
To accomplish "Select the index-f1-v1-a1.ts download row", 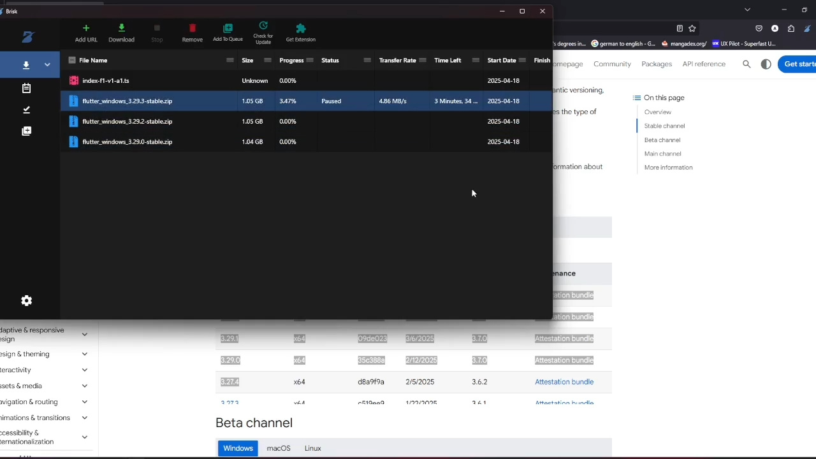I will (306, 80).
